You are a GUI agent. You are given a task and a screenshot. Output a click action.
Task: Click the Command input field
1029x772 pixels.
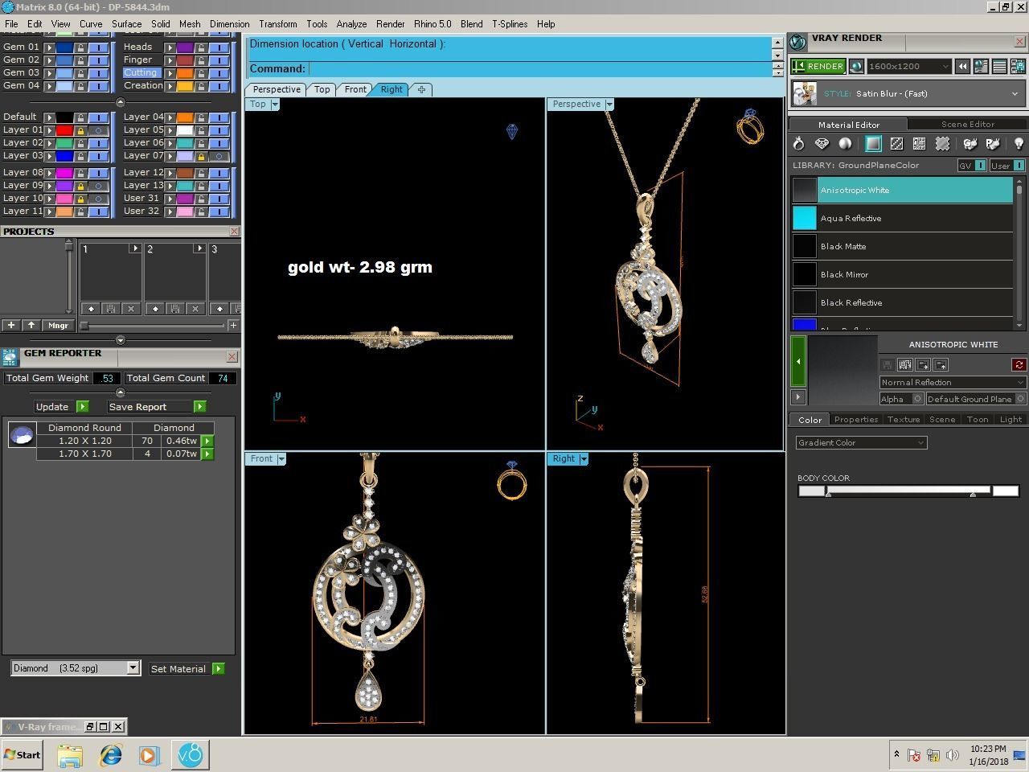[539, 69]
